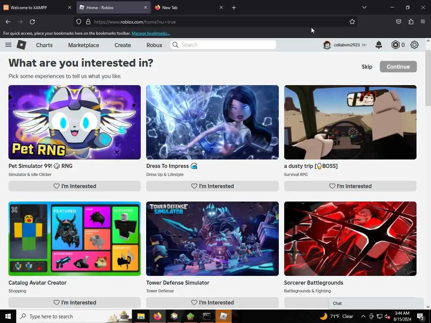Viewport: 431px width, 323px height.
Task: Close the Welcome to XAMPP tab
Action: click(x=70, y=7)
